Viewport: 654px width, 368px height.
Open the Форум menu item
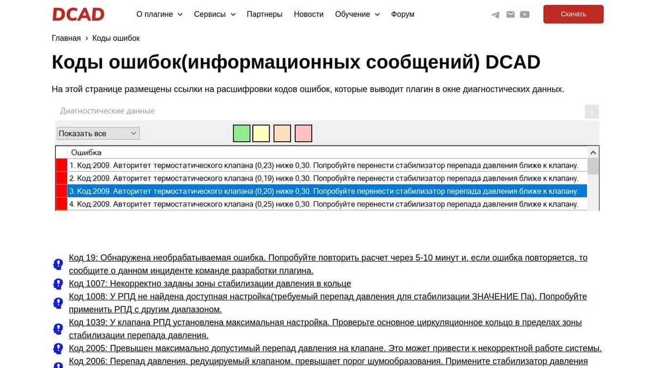point(403,14)
